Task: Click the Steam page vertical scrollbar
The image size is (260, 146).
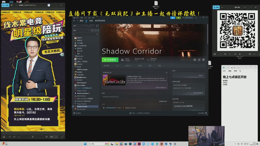Action: pos(207,34)
